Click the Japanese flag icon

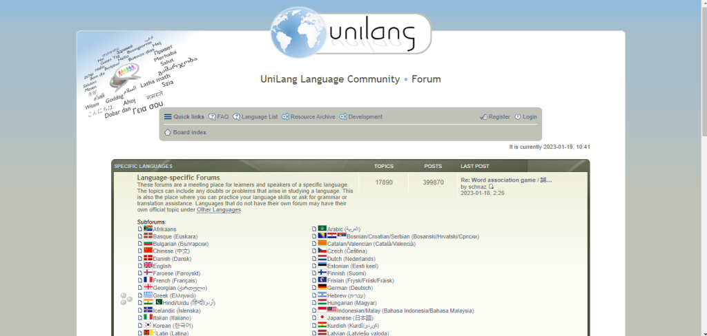[322, 317]
